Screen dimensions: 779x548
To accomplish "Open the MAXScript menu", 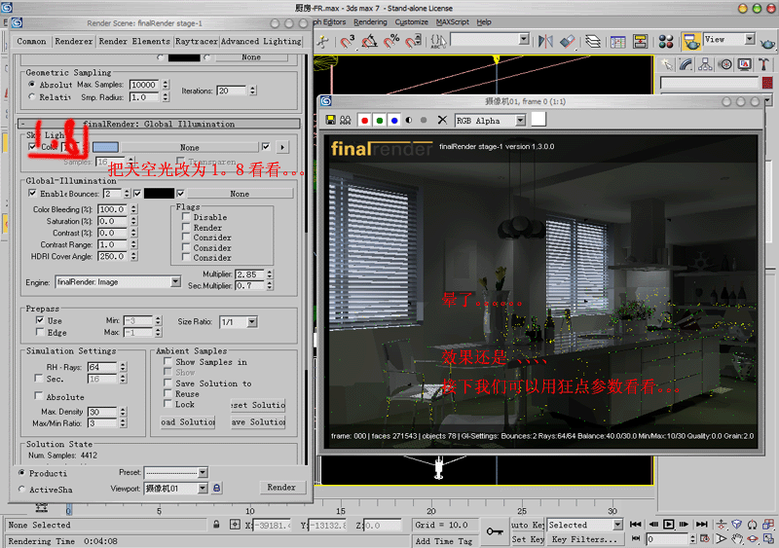I will (453, 21).
